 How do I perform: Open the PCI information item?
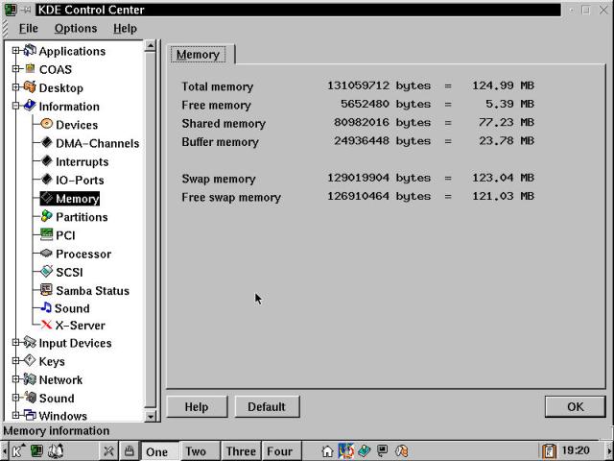(65, 235)
